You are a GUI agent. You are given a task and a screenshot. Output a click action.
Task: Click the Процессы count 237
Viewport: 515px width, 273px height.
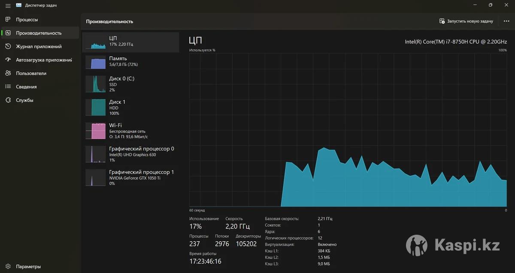(195, 244)
